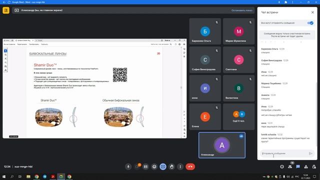Click the Анжела chat message

(x=268, y=97)
